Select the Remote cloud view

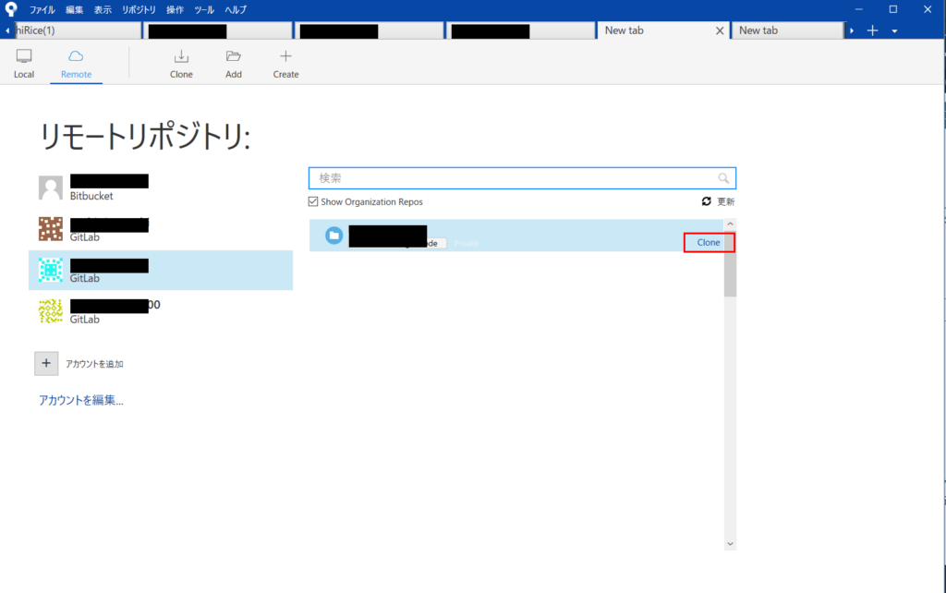point(76,64)
